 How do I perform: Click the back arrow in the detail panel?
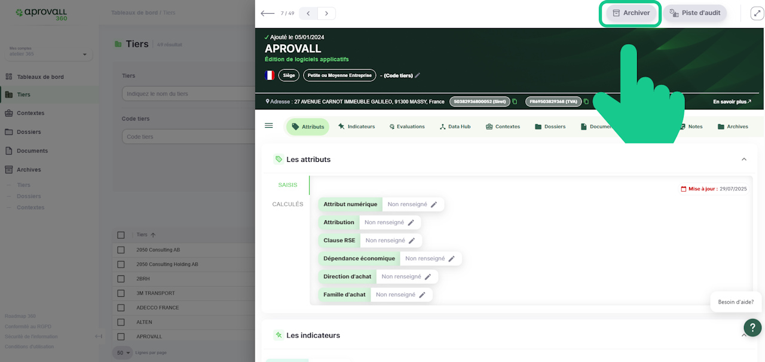(x=268, y=13)
